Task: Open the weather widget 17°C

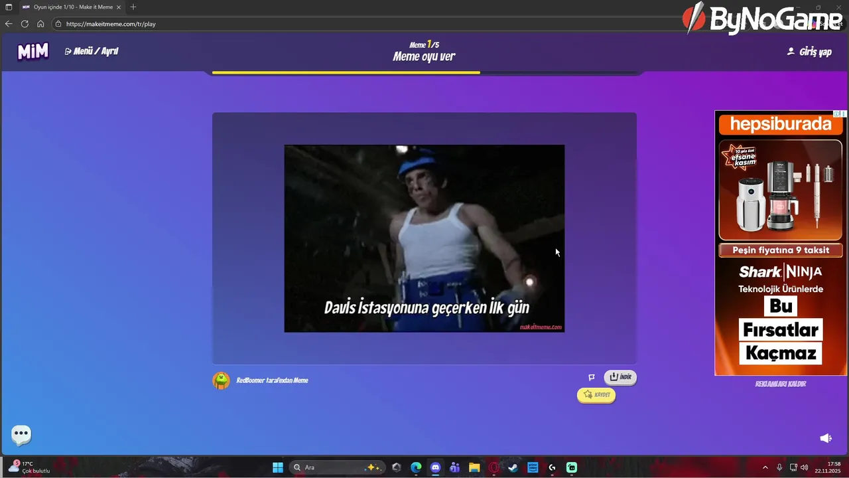Action: click(31, 467)
